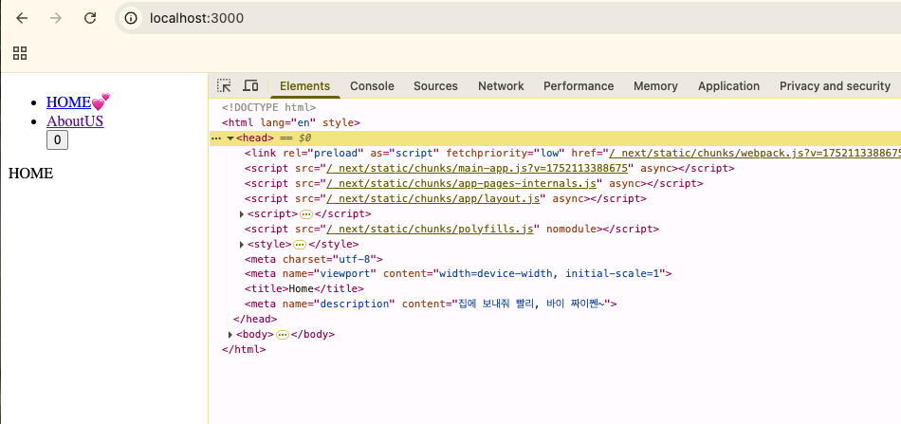Switch to the Elements tab
Viewport: 901px width, 424px height.
304,86
